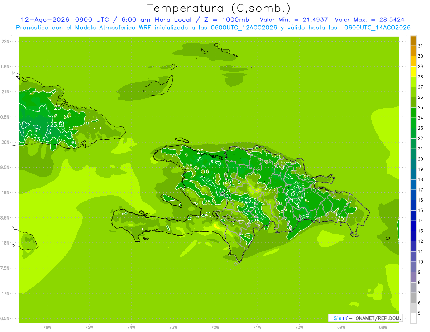Click the "SisTT - ONAMET/REP.DOM." credit label
The image size is (430, 332).
coord(365,318)
